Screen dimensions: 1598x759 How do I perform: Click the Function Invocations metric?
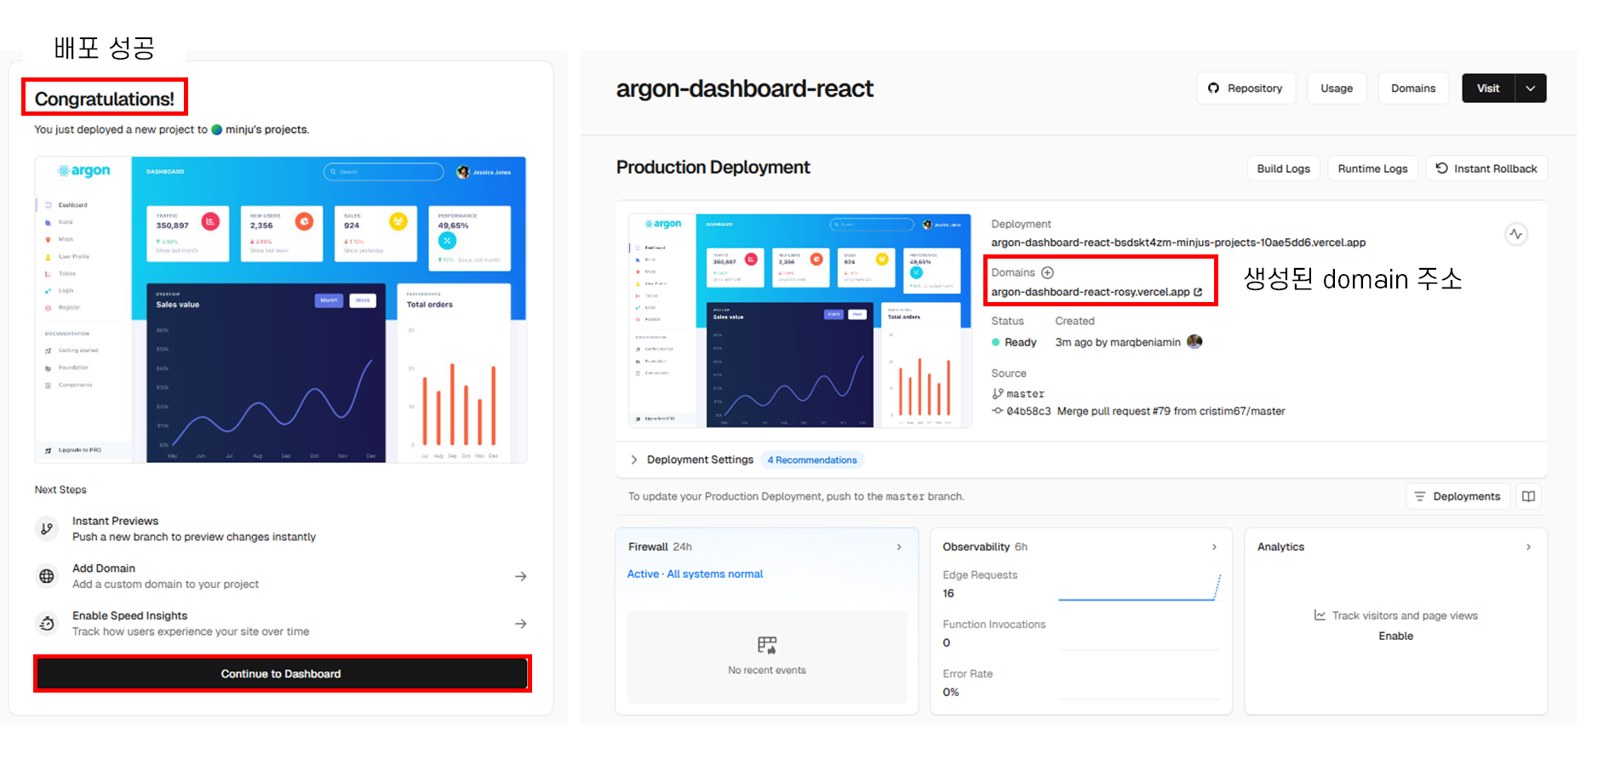point(994,634)
